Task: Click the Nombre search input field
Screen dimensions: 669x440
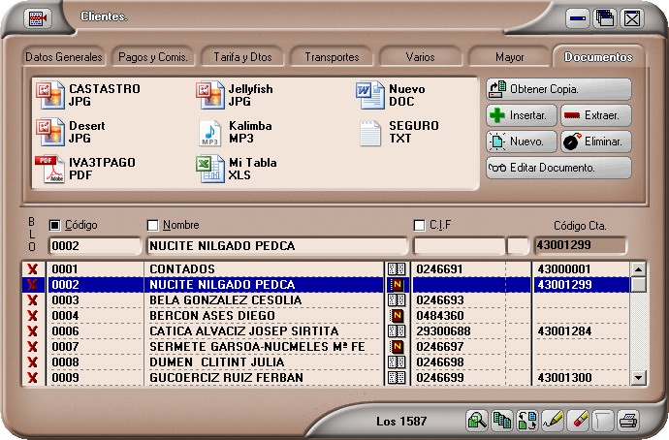Action: [x=276, y=246]
